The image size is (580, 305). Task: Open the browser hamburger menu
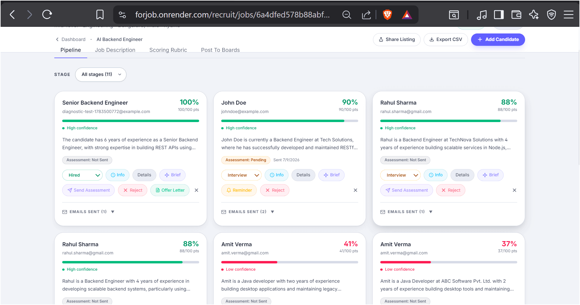(x=569, y=14)
